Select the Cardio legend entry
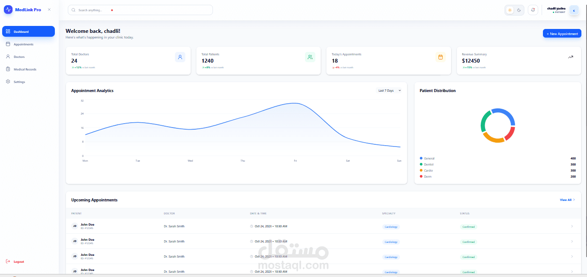The width and height of the screenshot is (587, 277). pos(426,171)
